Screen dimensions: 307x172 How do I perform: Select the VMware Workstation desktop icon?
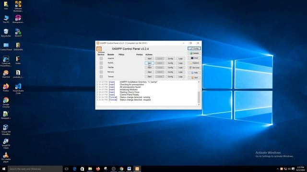[x=18, y=6]
